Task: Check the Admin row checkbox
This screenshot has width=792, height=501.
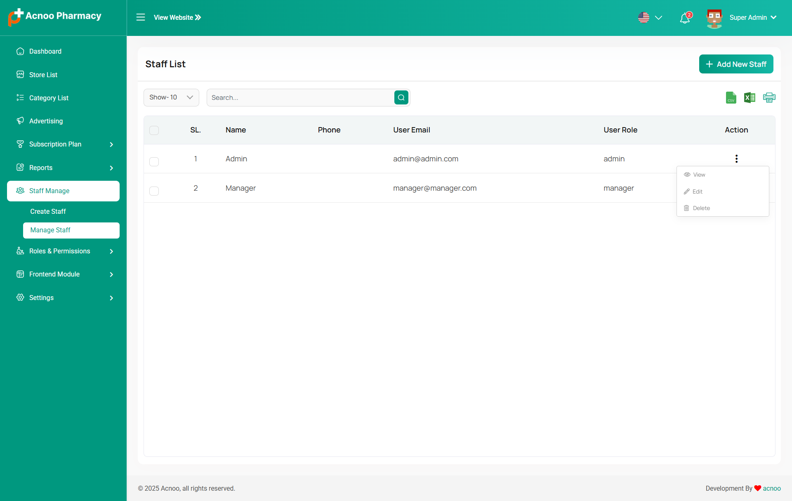Action: [154, 162]
